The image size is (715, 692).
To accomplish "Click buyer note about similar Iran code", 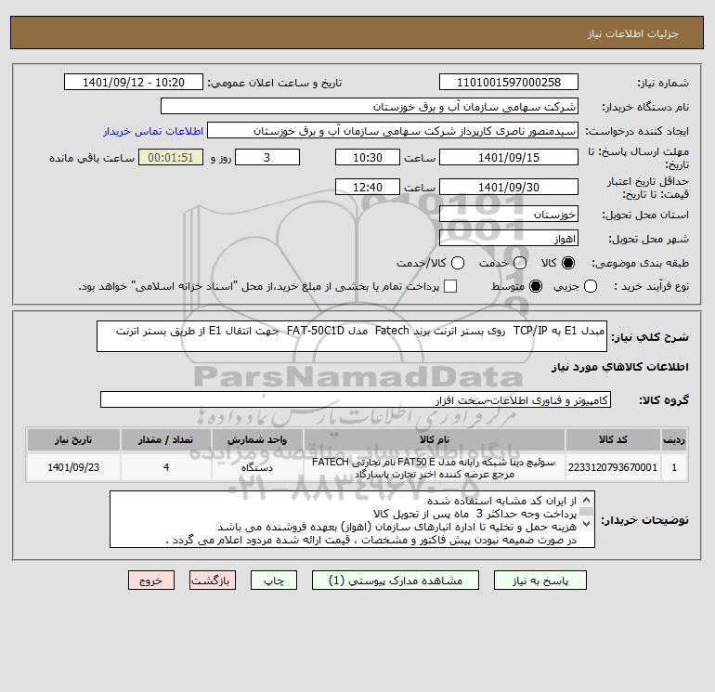I will point(501,501).
